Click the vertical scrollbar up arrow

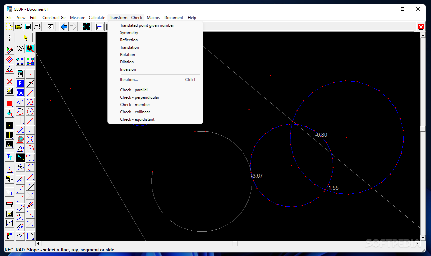(x=423, y=35)
